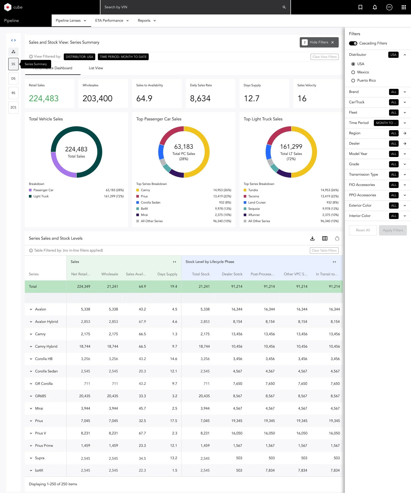Image resolution: width=411 pixels, height=493 pixels.
Task: Click the Camry yellow legend swatch
Action: (138, 190)
